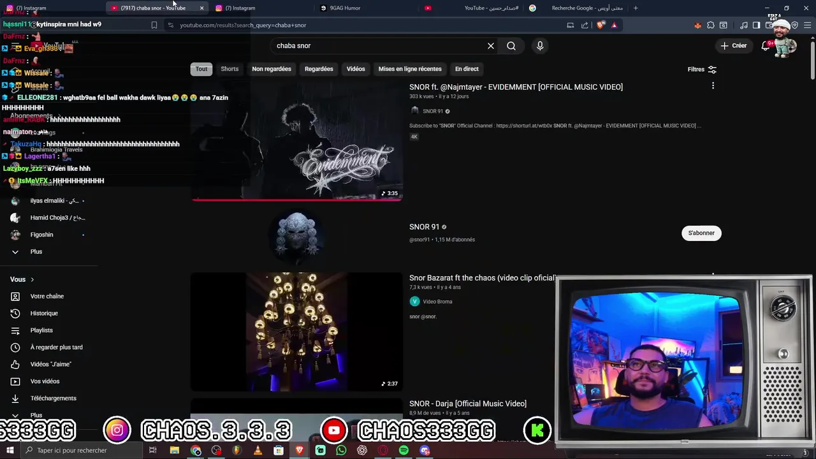Open YouTube notifications bell
This screenshot has width=816, height=459.
tap(766, 46)
